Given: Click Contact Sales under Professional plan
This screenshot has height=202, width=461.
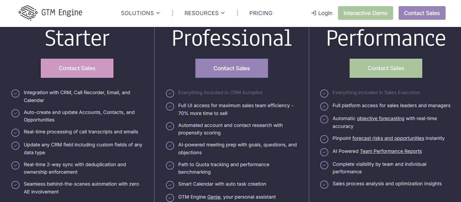Looking at the screenshot, I should pos(232,68).
